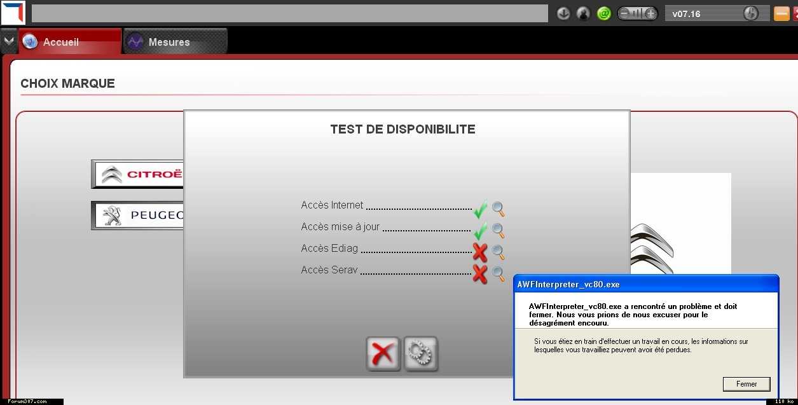Image resolution: width=798 pixels, height=405 pixels.
Task: Click the red cross for Accès Serav
Action: (x=480, y=274)
